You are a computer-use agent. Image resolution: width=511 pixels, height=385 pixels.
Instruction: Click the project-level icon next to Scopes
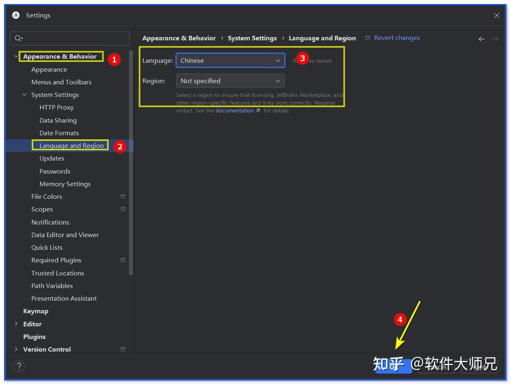pyautogui.click(x=123, y=209)
